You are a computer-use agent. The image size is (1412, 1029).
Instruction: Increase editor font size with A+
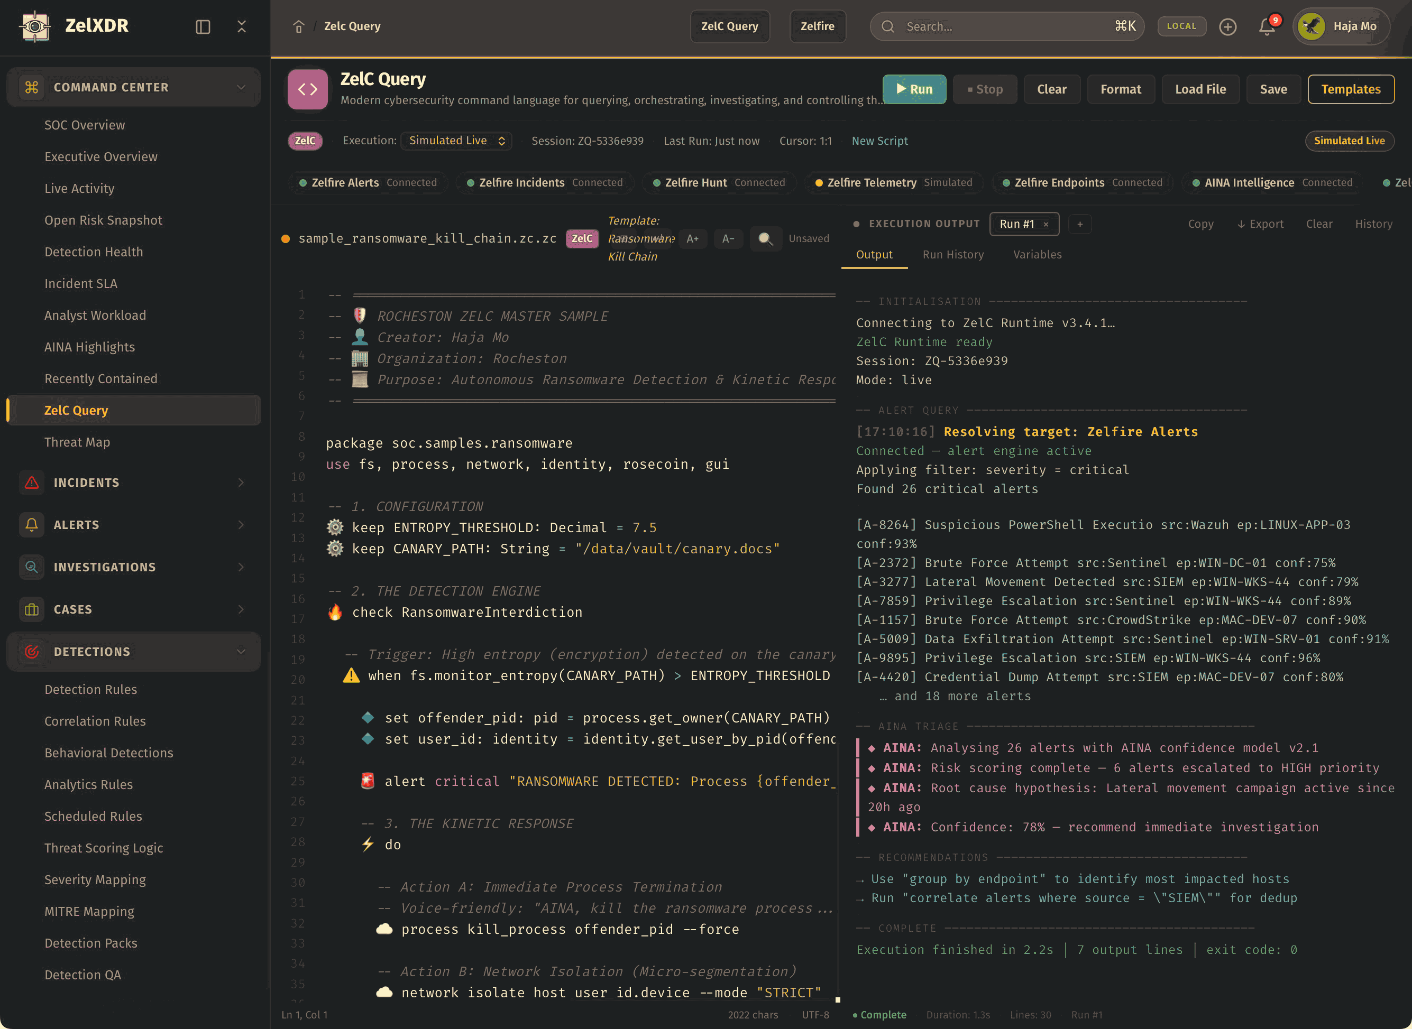pos(692,238)
